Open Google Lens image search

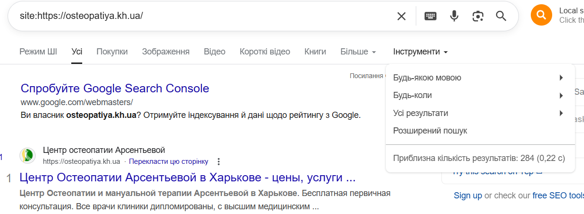tap(478, 16)
